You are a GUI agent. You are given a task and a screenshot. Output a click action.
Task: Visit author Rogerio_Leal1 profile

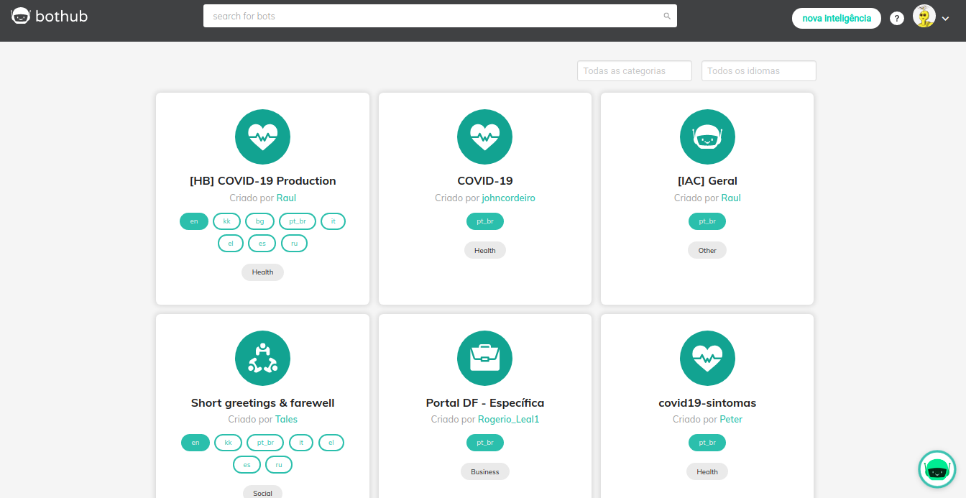508,419
